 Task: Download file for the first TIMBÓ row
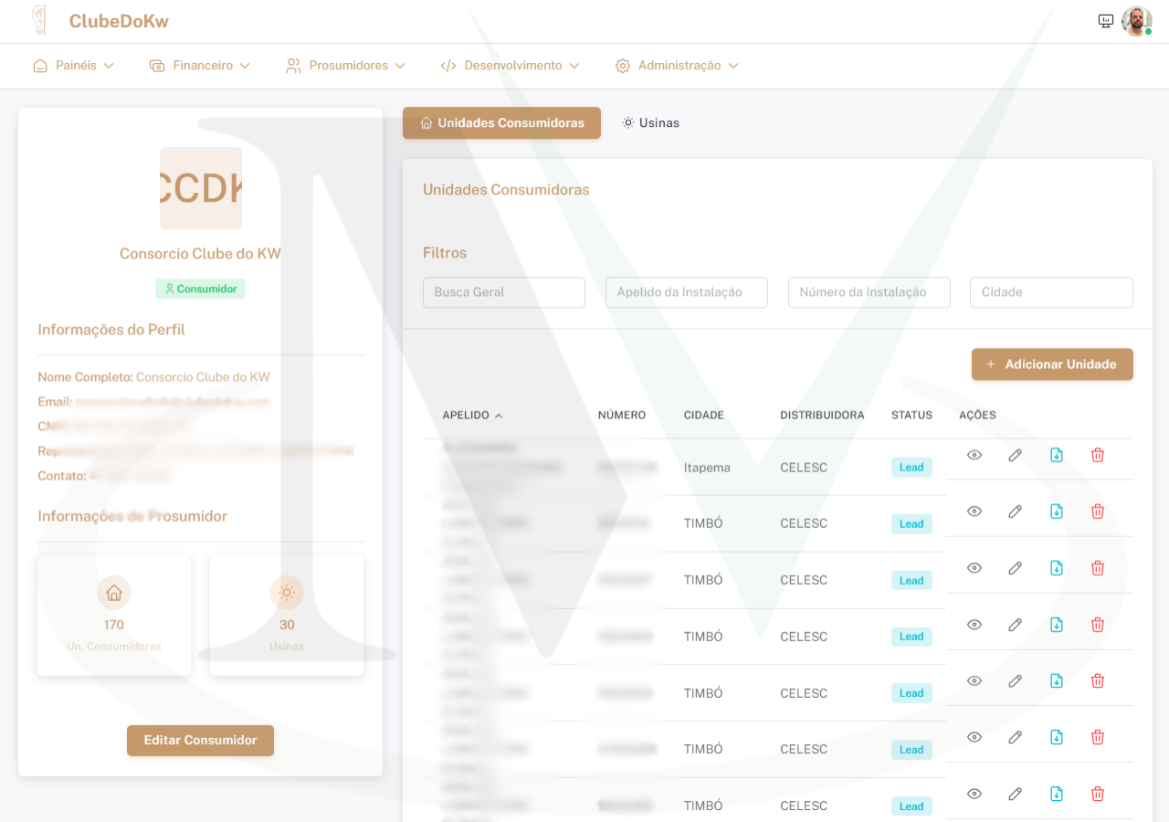coord(1057,511)
